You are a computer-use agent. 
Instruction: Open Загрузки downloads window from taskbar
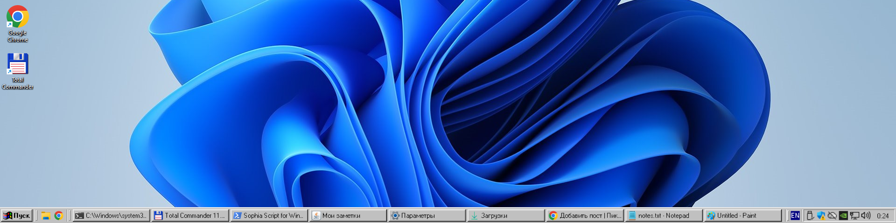(x=505, y=216)
